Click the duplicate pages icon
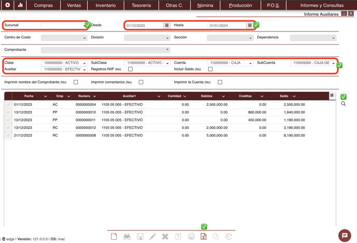 (x=216, y=237)
